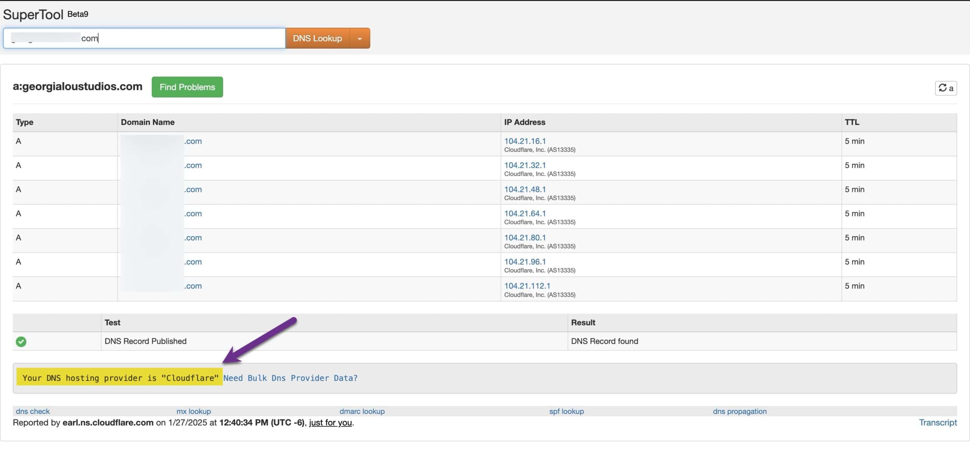Open IP address 104.21.32.1 link
This screenshot has width=970, height=449.
(525, 165)
